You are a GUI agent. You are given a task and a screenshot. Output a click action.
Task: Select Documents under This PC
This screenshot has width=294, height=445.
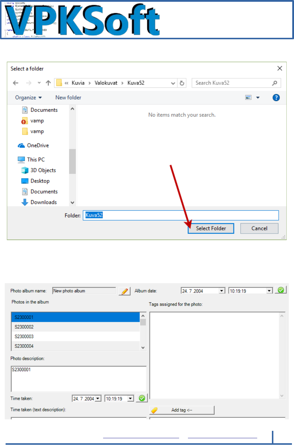tap(40, 192)
